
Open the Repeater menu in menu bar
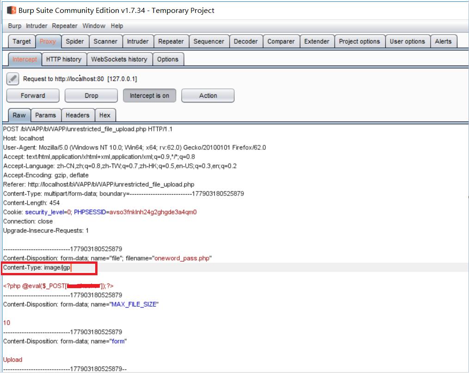[65, 26]
